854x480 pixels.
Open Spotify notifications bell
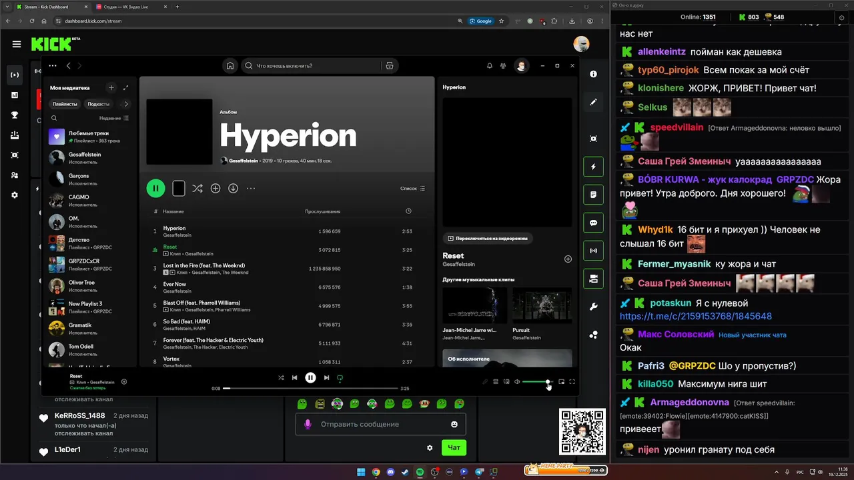489,65
